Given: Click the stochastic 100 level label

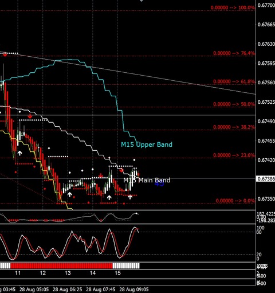Looking at the screenshot, I should [x=261, y=228].
